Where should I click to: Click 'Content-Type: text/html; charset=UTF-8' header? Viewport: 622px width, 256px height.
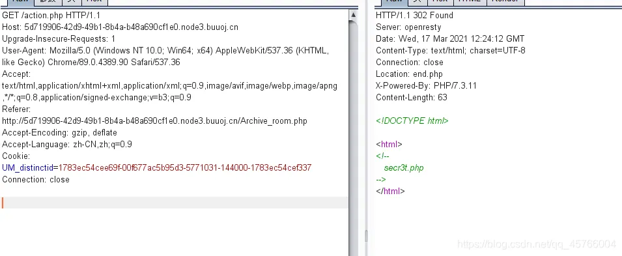pyautogui.click(x=450, y=51)
